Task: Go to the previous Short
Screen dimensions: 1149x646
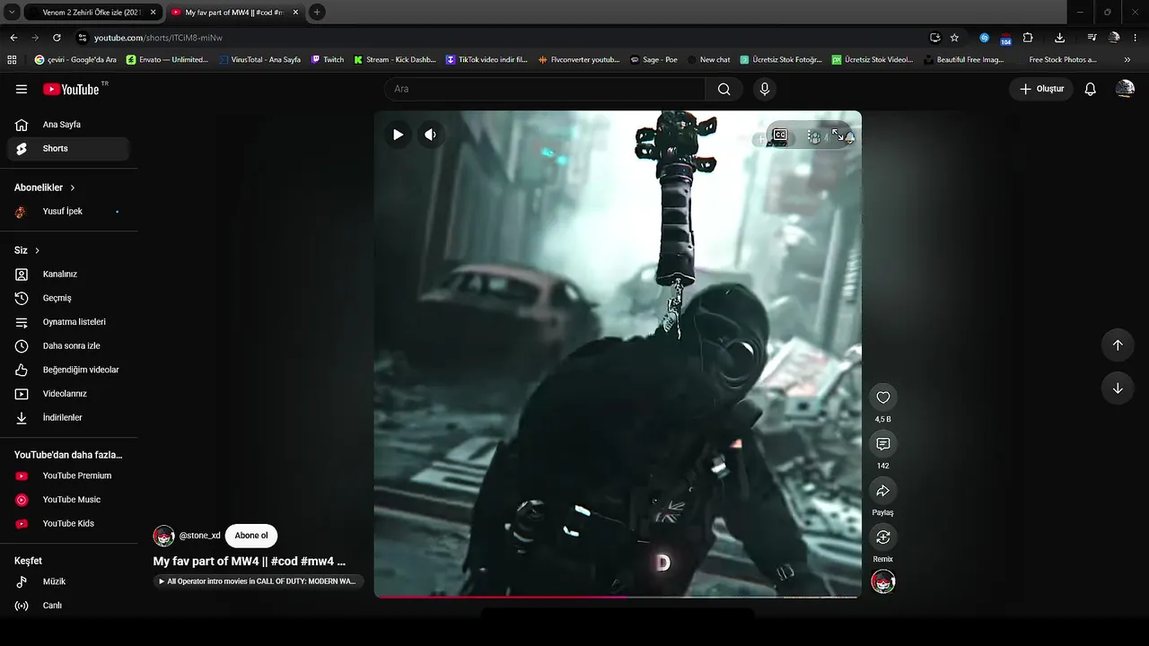Action: 1118,345
